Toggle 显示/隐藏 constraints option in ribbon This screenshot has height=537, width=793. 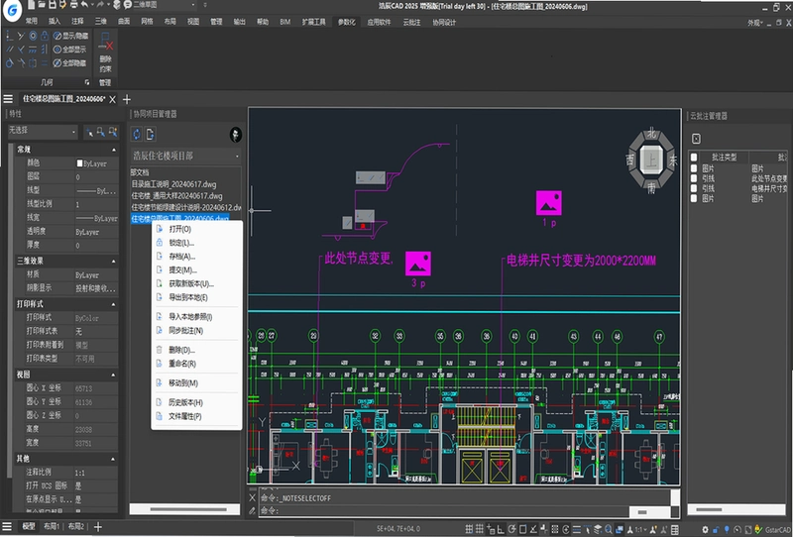(x=70, y=36)
